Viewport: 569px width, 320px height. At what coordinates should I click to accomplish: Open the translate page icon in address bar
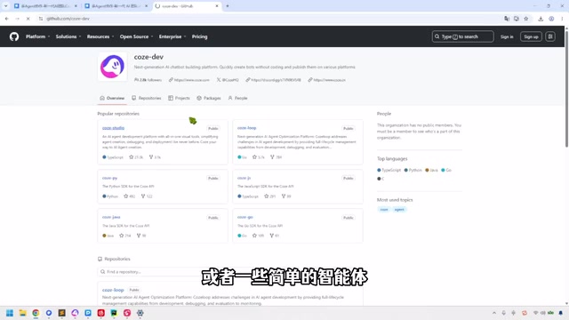coord(507,19)
